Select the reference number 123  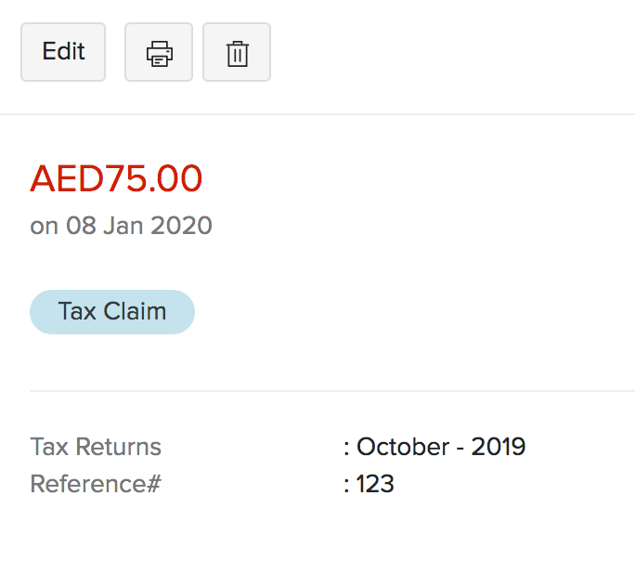coord(375,484)
